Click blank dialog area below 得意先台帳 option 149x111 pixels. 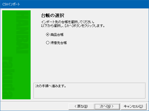click(x=89, y=63)
